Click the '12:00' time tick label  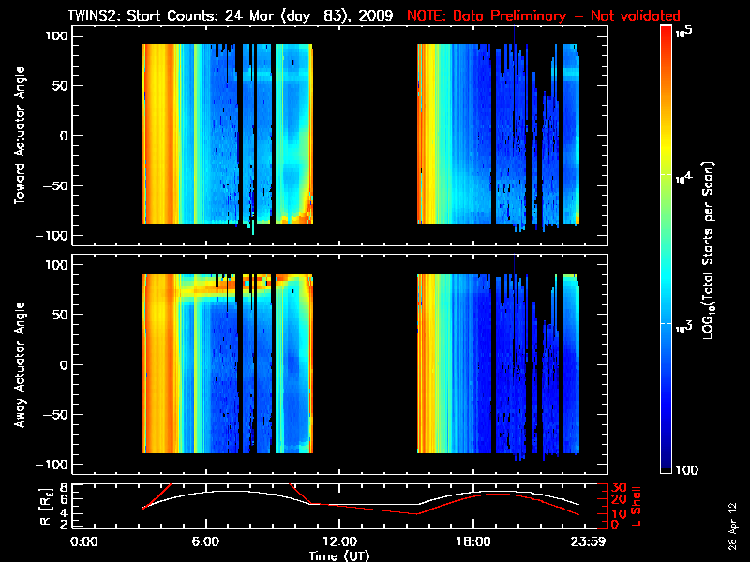coord(339,542)
